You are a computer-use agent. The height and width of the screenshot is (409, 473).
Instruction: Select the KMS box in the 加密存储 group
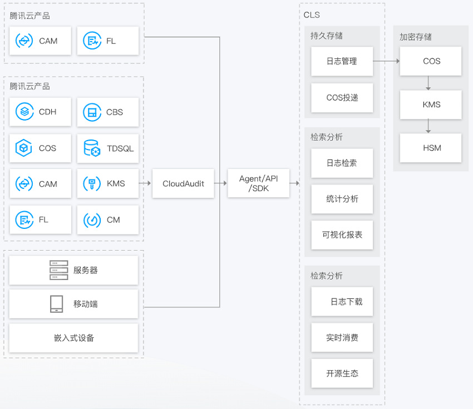pyautogui.click(x=431, y=104)
